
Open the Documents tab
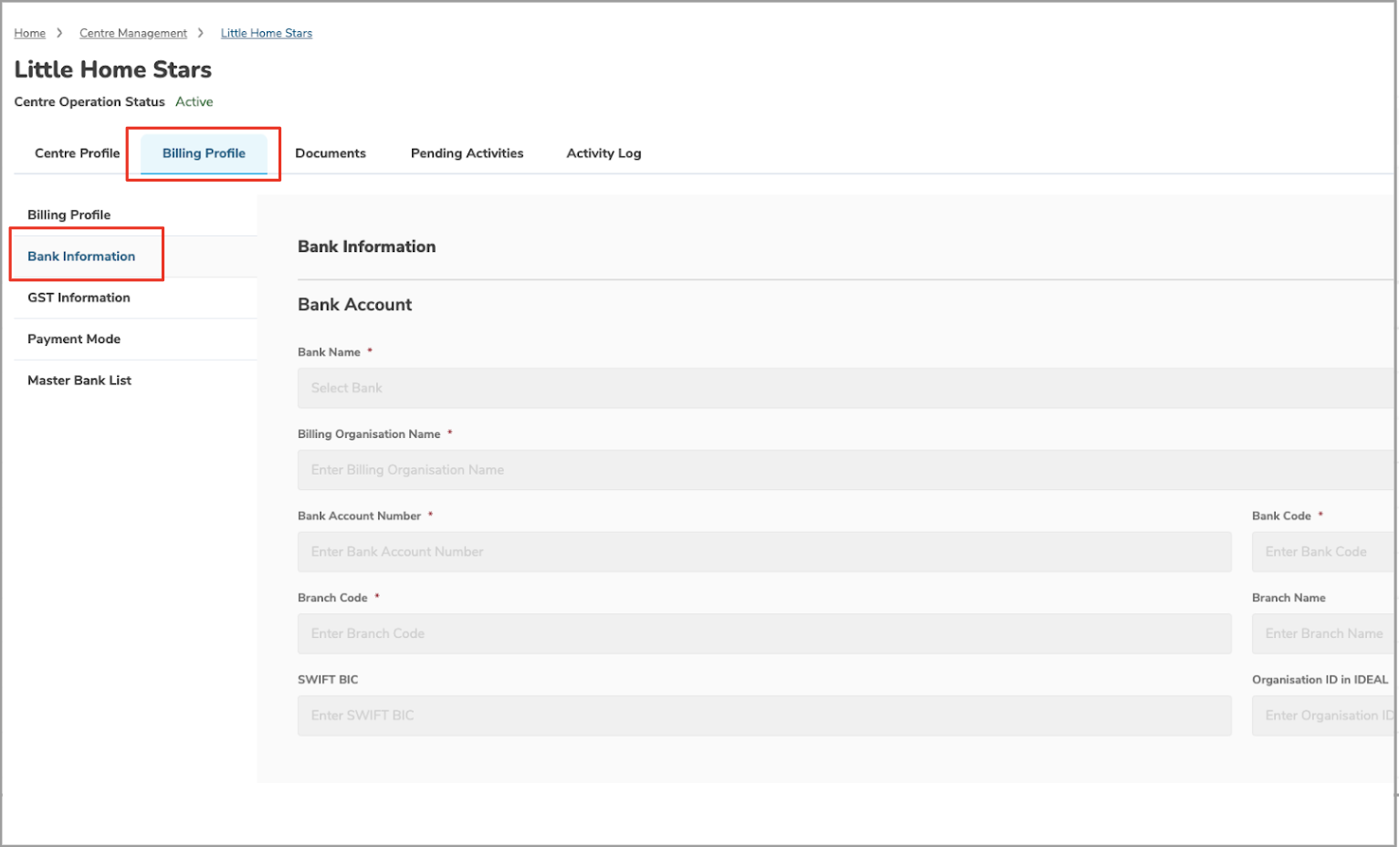click(x=330, y=153)
